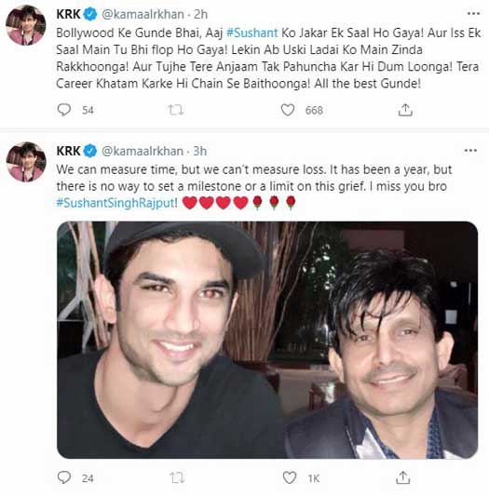Image resolution: width=489 pixels, height=496 pixels.
Task: Retweet the tweet containing the photo
Action: (177, 477)
